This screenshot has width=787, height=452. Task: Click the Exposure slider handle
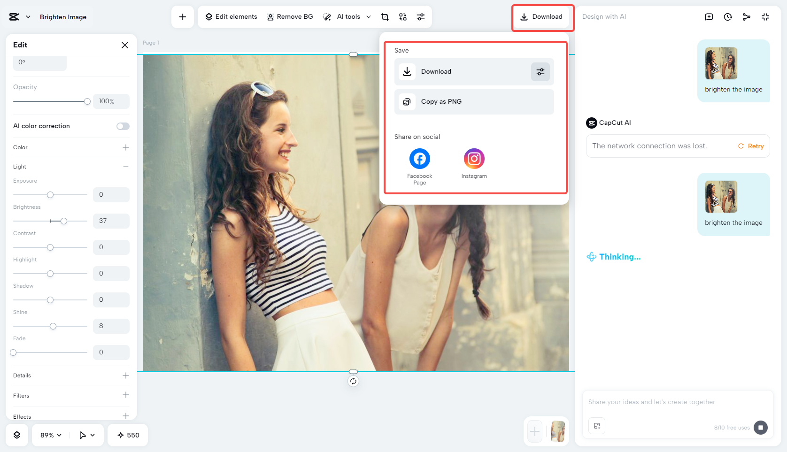(x=50, y=195)
